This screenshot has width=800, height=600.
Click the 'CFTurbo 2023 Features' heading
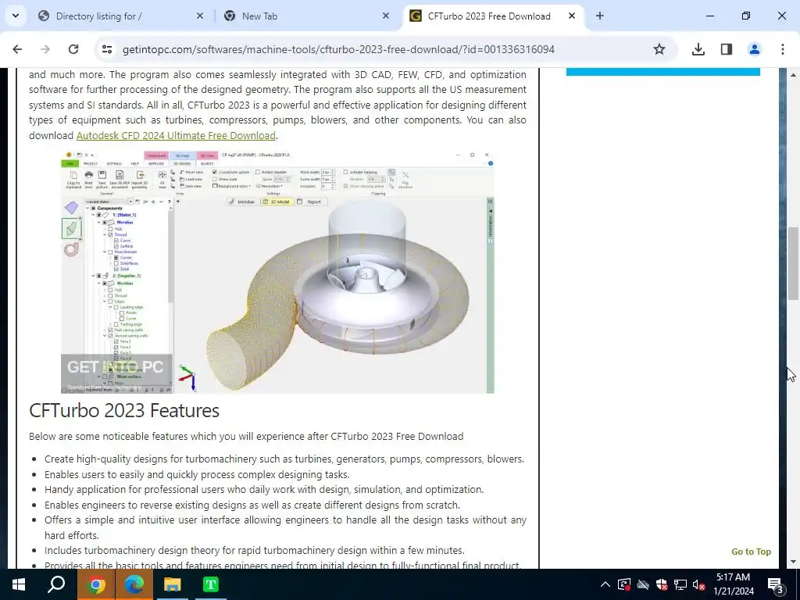tap(124, 411)
